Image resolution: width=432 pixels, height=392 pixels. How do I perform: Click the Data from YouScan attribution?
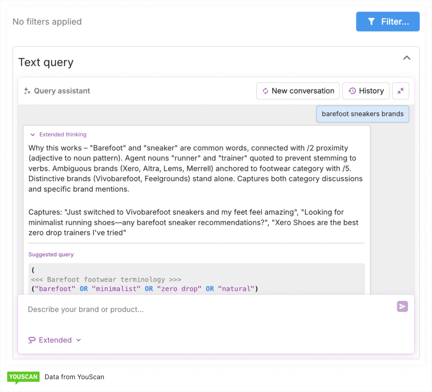coord(74,377)
